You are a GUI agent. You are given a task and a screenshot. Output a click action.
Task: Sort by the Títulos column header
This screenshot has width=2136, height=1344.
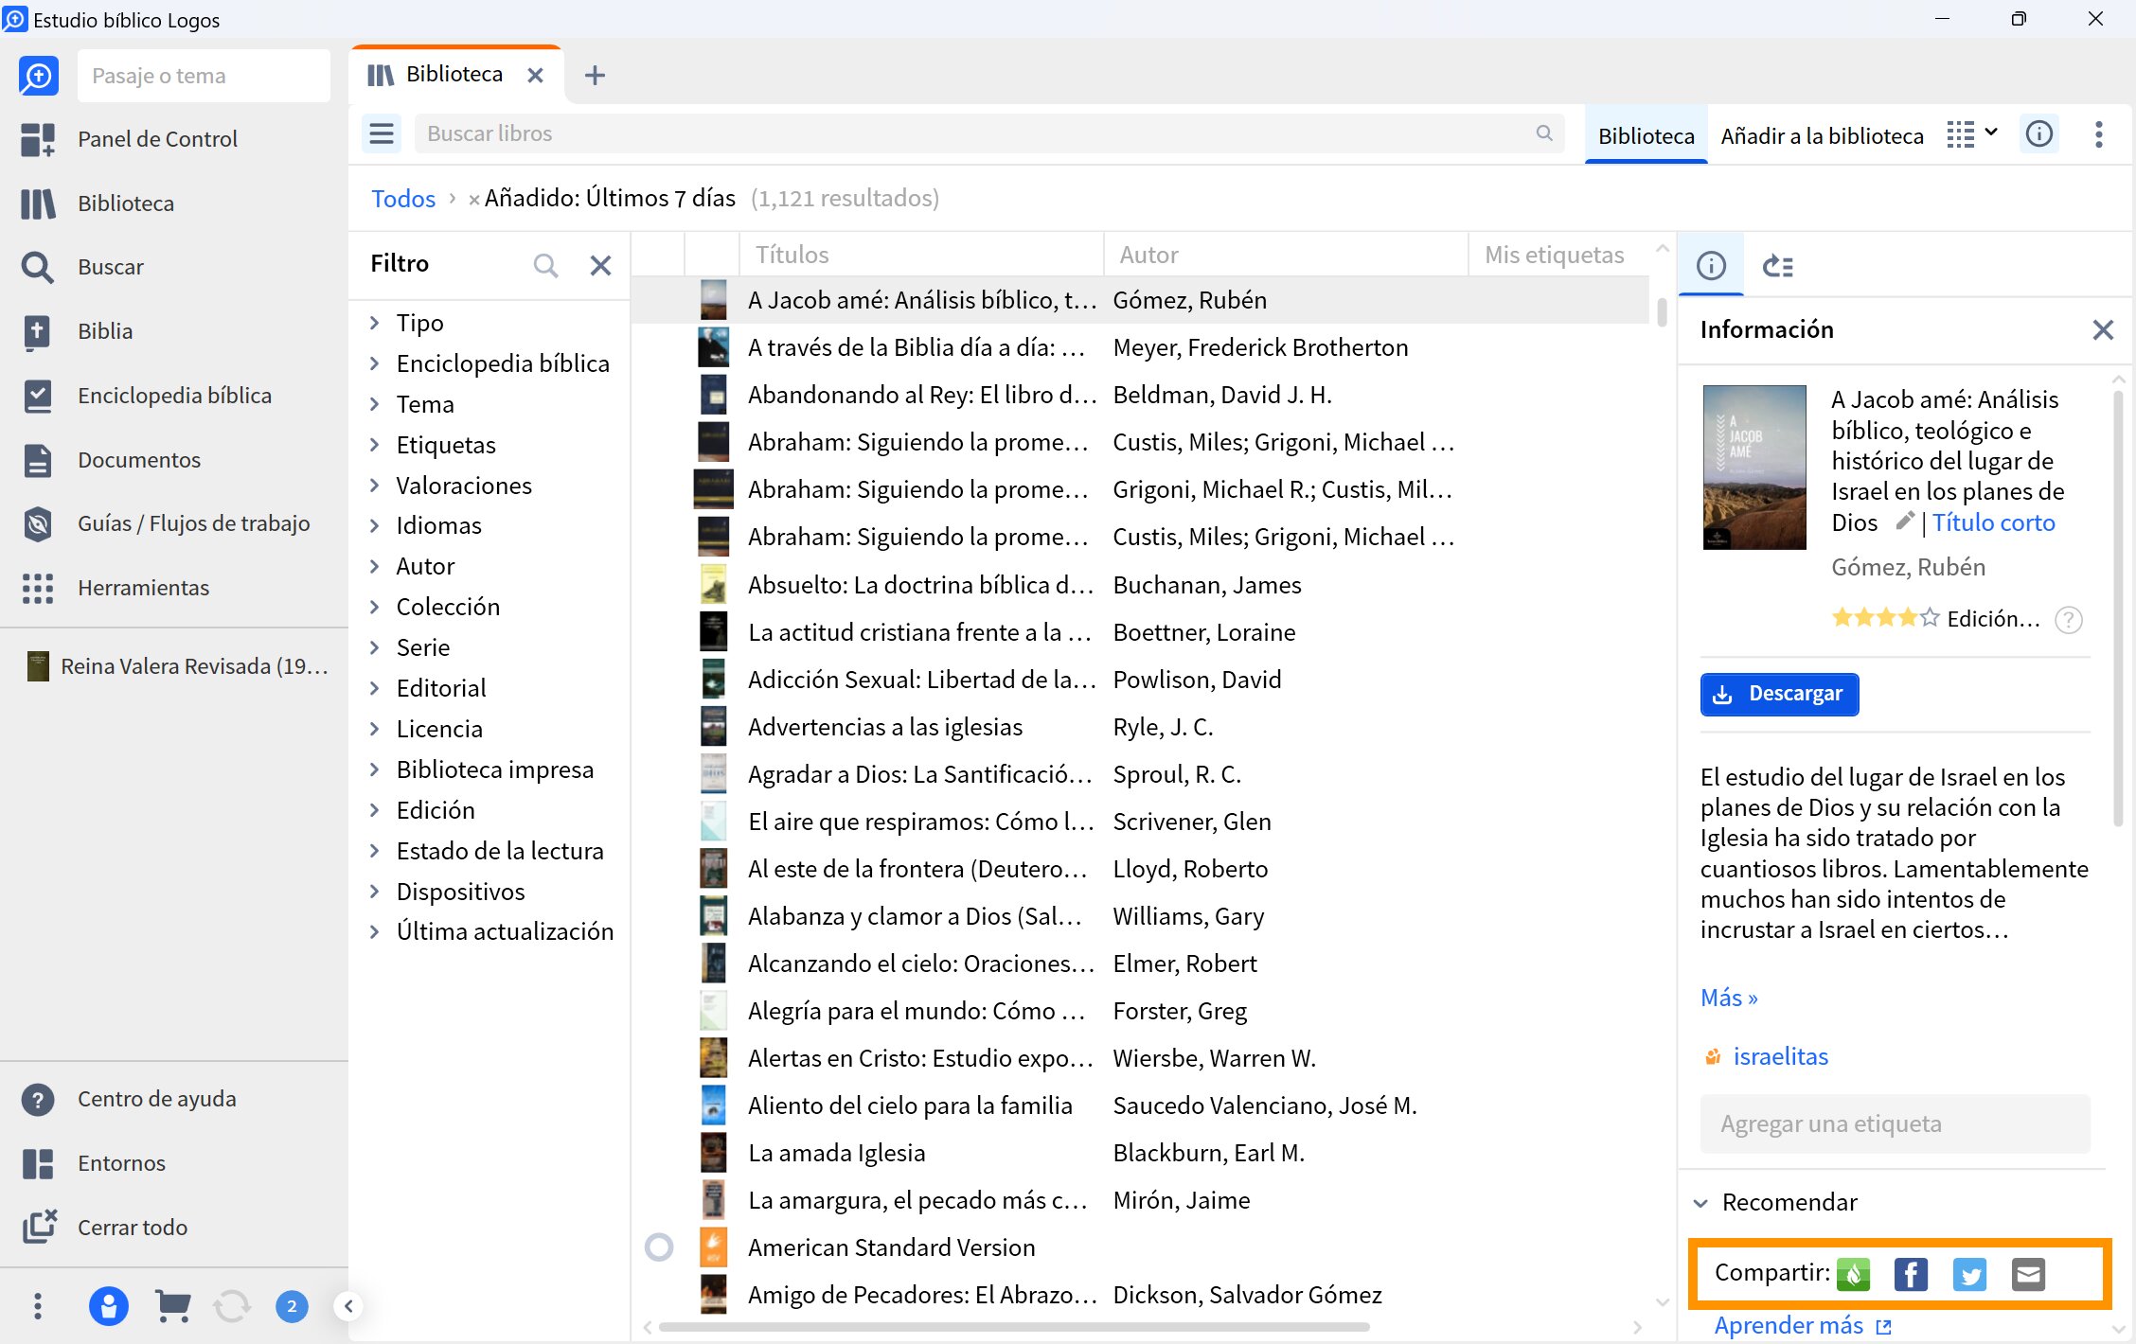(920, 255)
